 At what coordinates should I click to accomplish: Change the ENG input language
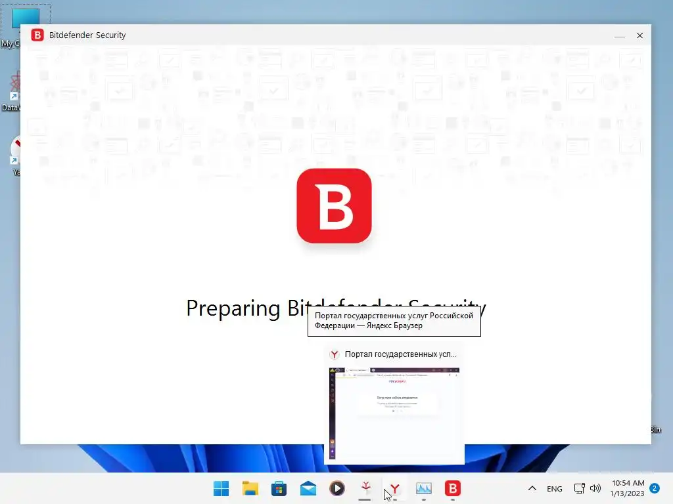coord(555,488)
